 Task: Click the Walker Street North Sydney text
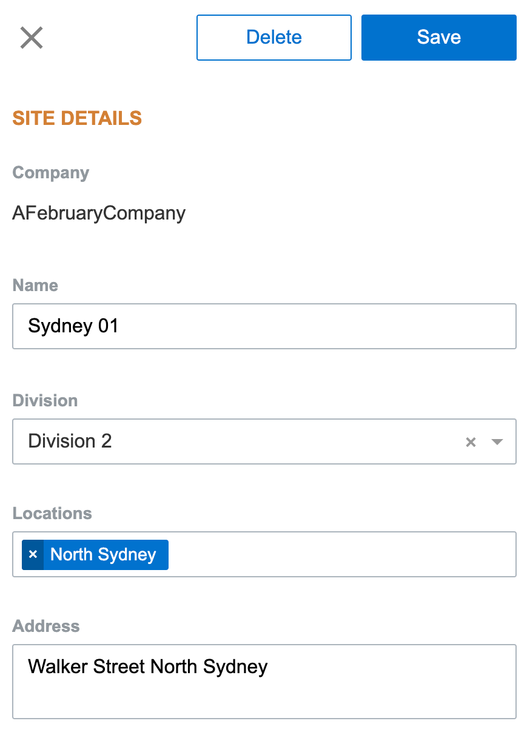click(148, 667)
